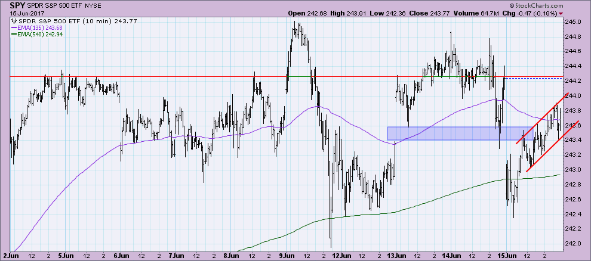The image size is (591, 261).
Task: Click the 7Jun date axis label
Action: (176, 254)
